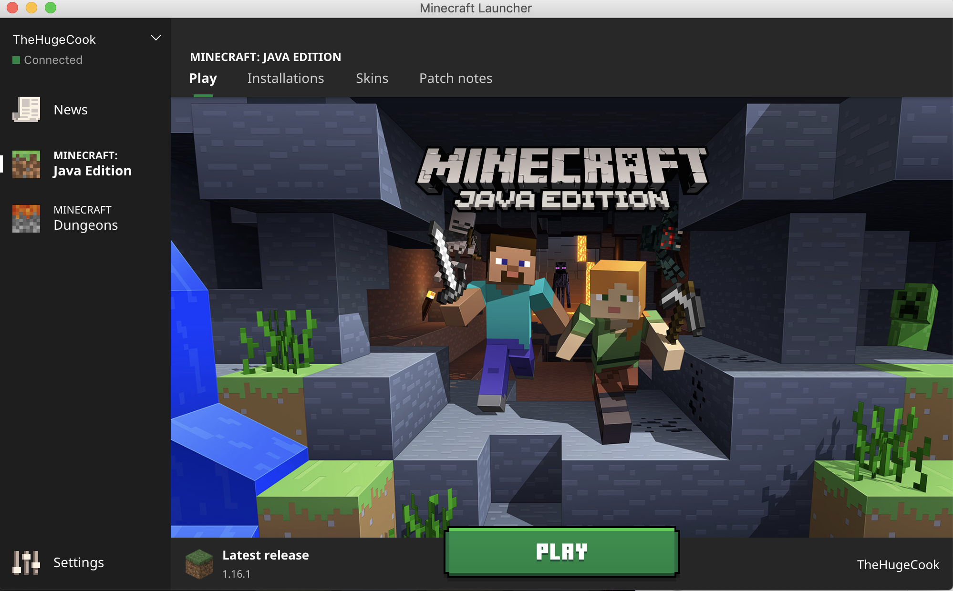
Task: Open the Latest release 1.16.1 version selector
Action: [265, 564]
